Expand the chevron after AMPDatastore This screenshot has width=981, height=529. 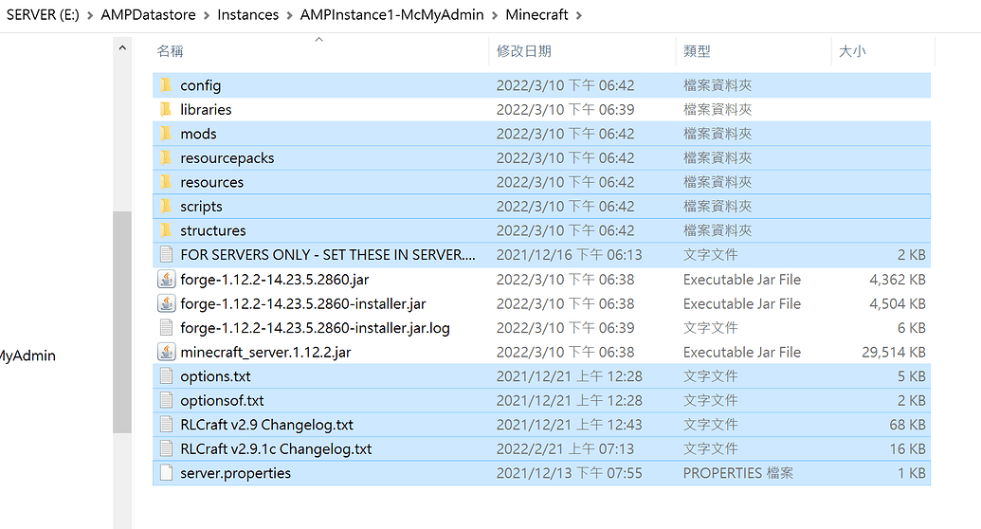tap(207, 15)
